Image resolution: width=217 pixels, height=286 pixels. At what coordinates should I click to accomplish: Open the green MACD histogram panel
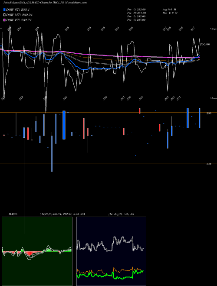[37, 251]
